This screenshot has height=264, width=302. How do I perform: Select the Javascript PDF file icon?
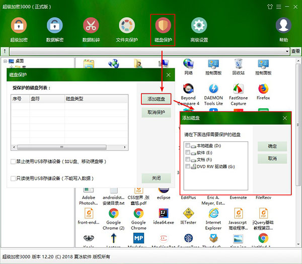click(238, 219)
